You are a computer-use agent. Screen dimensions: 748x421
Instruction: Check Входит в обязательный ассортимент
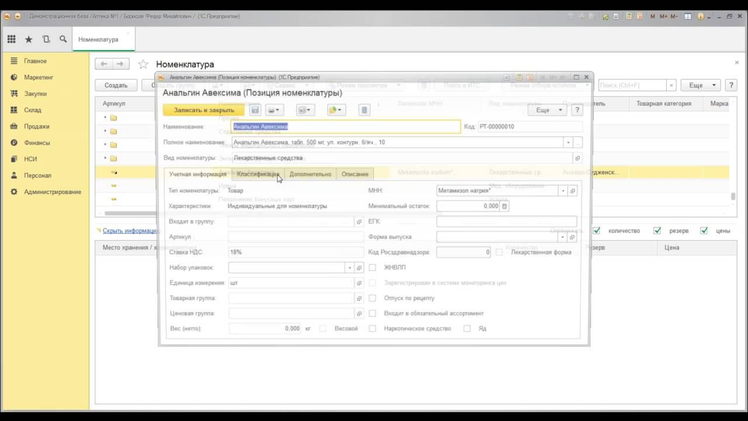point(372,313)
